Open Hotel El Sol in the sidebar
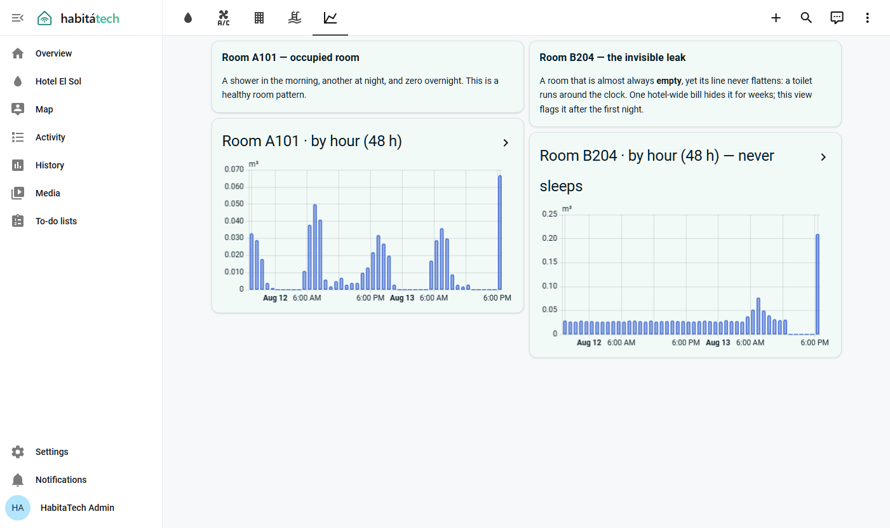 click(81, 81)
